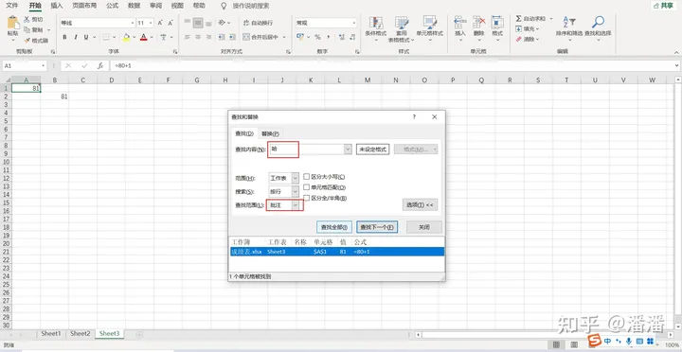682x352 pixels.
Task: Switch to the Formulas (公式) ribbon tab
Action: tap(112, 6)
